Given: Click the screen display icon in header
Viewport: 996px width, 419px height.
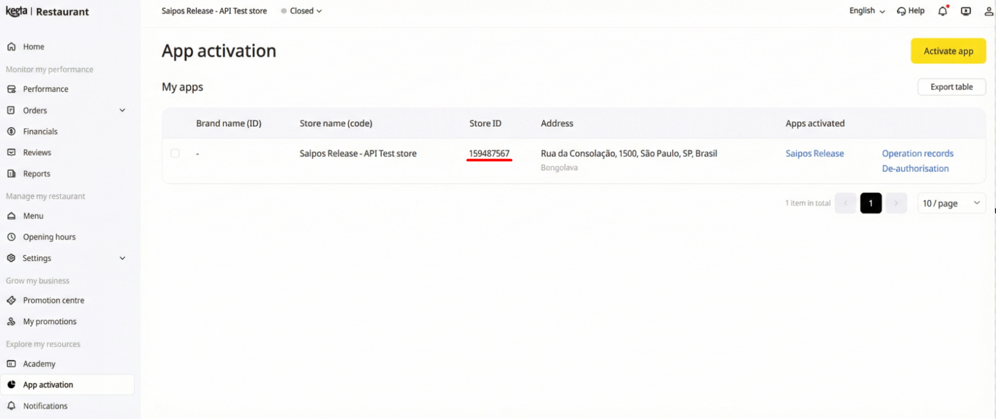Looking at the screenshot, I should coord(965,11).
